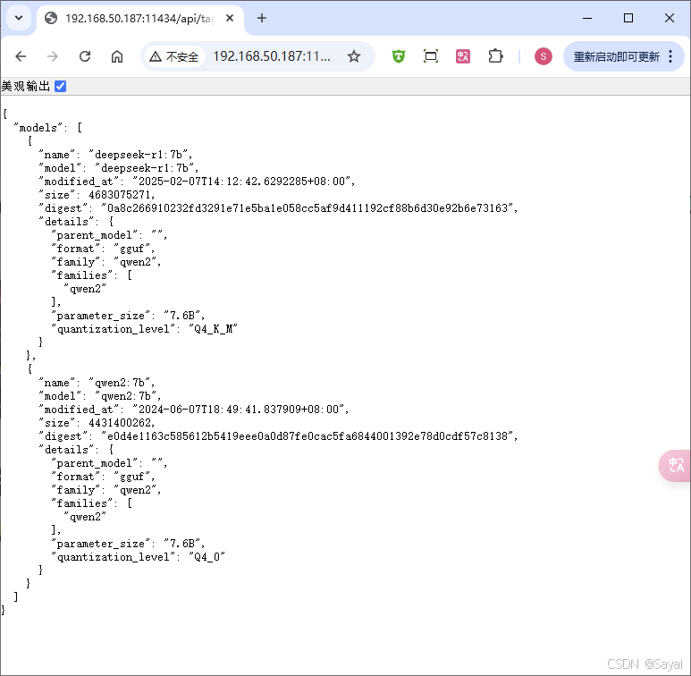Open the home page

[x=117, y=56]
